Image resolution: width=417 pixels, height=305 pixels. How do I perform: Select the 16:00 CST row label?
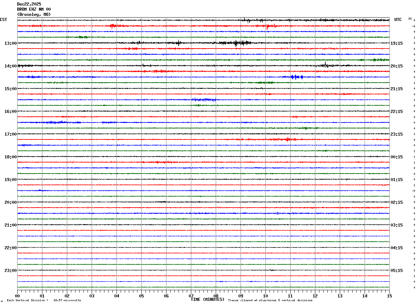[11, 112]
